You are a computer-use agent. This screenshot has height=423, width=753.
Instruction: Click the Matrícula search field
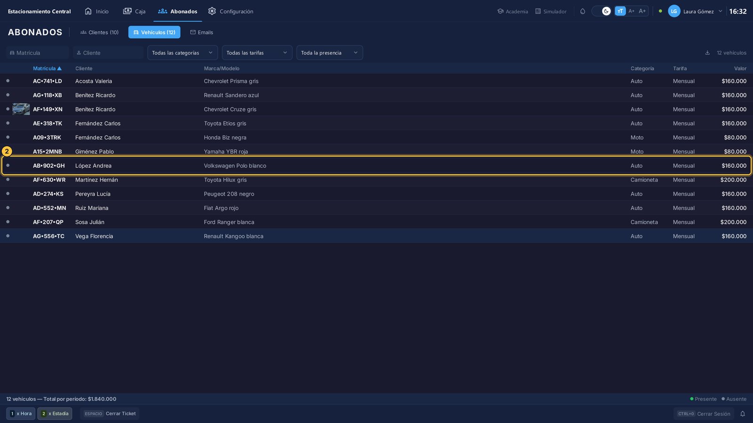tap(38, 53)
